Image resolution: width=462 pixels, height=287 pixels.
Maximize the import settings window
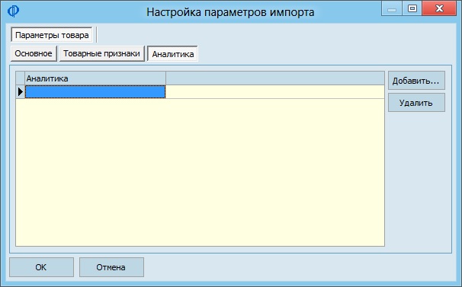pos(412,8)
